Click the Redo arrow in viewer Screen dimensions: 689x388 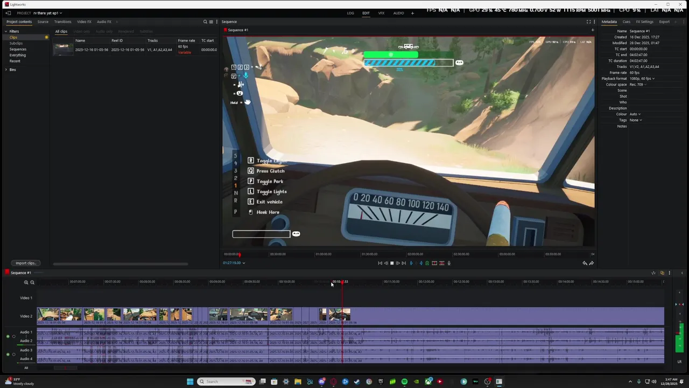(592, 263)
